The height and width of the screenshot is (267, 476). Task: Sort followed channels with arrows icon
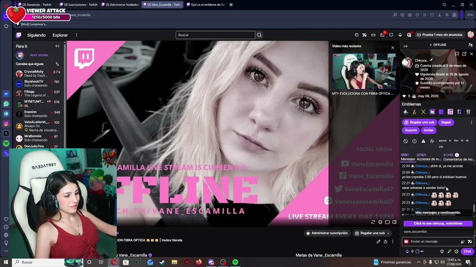pyautogui.click(x=57, y=64)
